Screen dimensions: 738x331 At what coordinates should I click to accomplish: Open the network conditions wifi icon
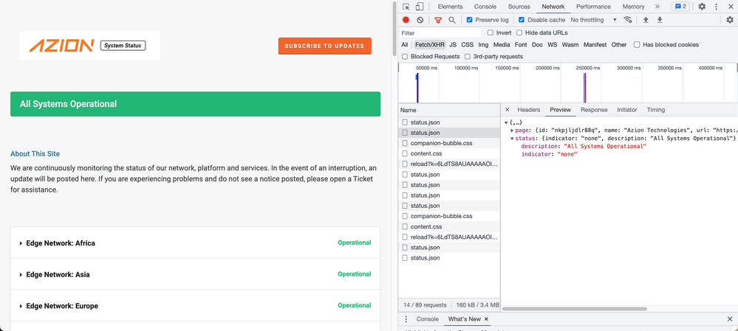[x=628, y=20]
